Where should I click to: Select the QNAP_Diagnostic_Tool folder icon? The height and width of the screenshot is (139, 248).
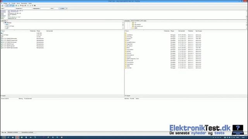click(126, 59)
